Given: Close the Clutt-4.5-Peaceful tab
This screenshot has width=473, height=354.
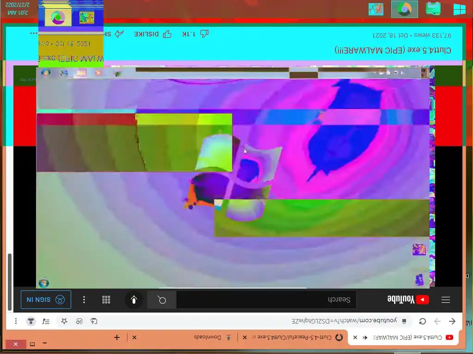Looking at the screenshot, I should pos(245,337).
